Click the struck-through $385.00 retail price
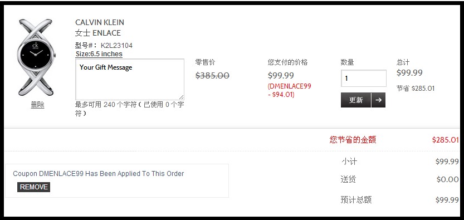The height and width of the screenshot is (220, 464). (212, 76)
